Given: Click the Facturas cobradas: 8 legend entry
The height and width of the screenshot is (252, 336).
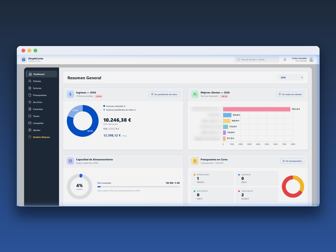Looking at the screenshot, I should (114, 106).
